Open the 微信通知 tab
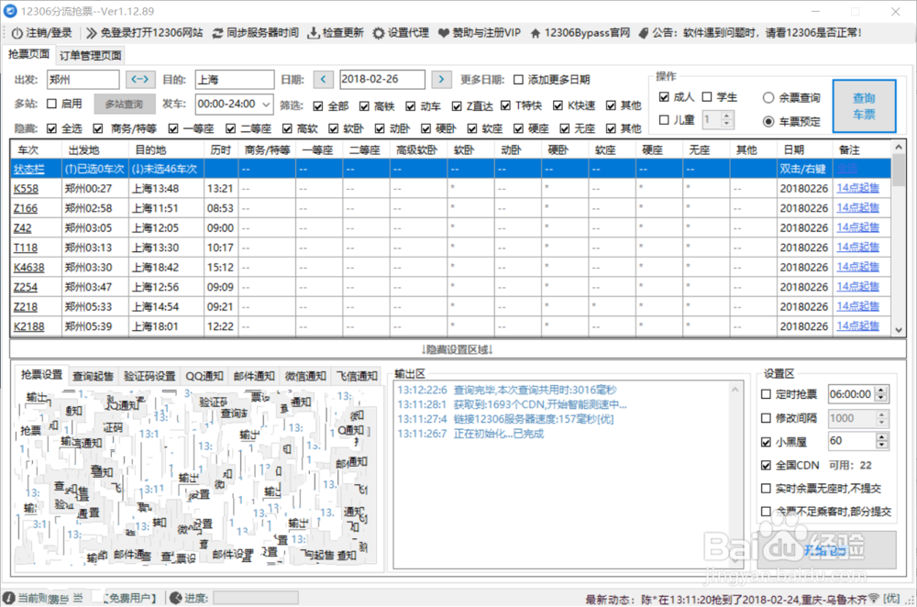Viewport: 917px width, 607px height. pos(305,376)
